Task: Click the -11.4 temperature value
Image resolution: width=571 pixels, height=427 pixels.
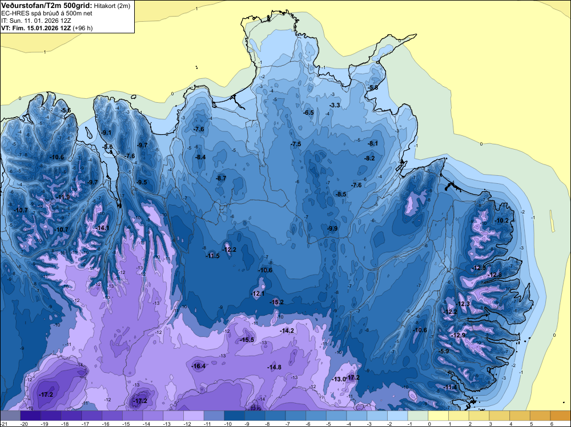Action: click(x=451, y=387)
